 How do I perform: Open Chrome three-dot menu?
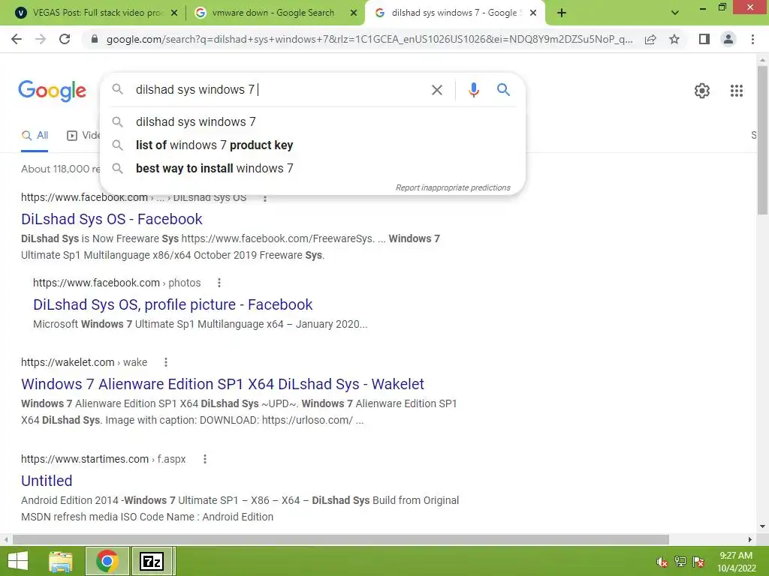click(x=752, y=39)
